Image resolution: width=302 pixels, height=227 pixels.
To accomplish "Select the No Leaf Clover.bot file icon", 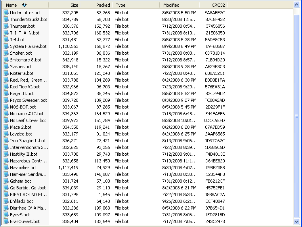I will pos(6,120).
